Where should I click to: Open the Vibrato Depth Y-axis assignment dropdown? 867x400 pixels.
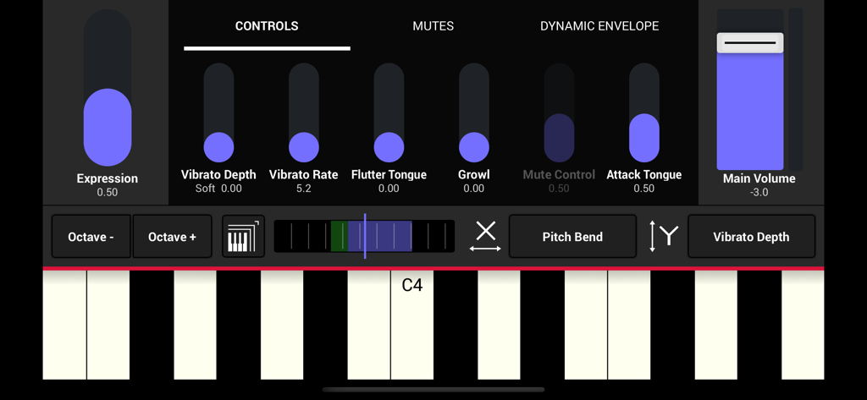coord(751,237)
